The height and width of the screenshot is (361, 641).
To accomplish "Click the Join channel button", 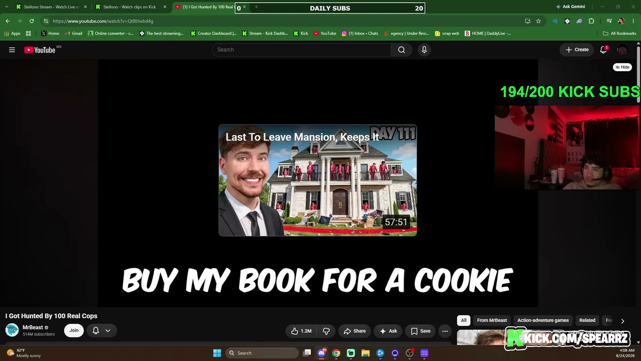I will pyautogui.click(x=74, y=330).
